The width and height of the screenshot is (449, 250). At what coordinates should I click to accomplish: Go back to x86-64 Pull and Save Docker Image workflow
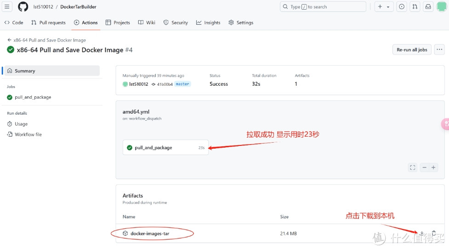click(x=47, y=40)
